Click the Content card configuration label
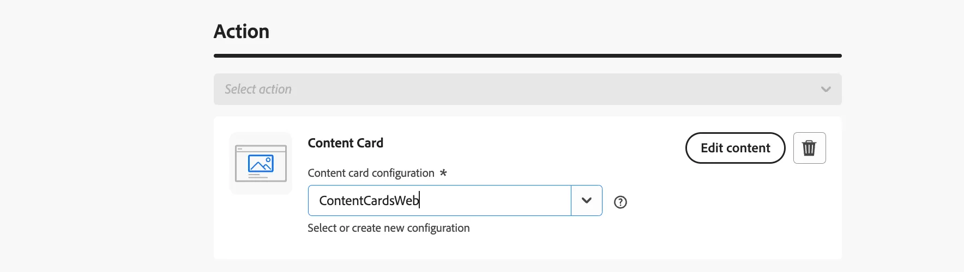Viewport: 964px width, 272px height. click(371, 173)
